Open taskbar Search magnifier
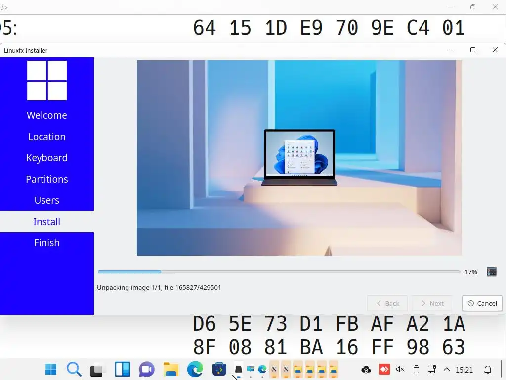The image size is (506, 380). [74, 369]
